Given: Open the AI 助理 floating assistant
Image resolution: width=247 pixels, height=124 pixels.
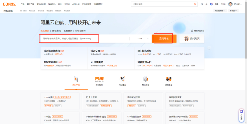Looking at the screenshot, I should (242, 115).
